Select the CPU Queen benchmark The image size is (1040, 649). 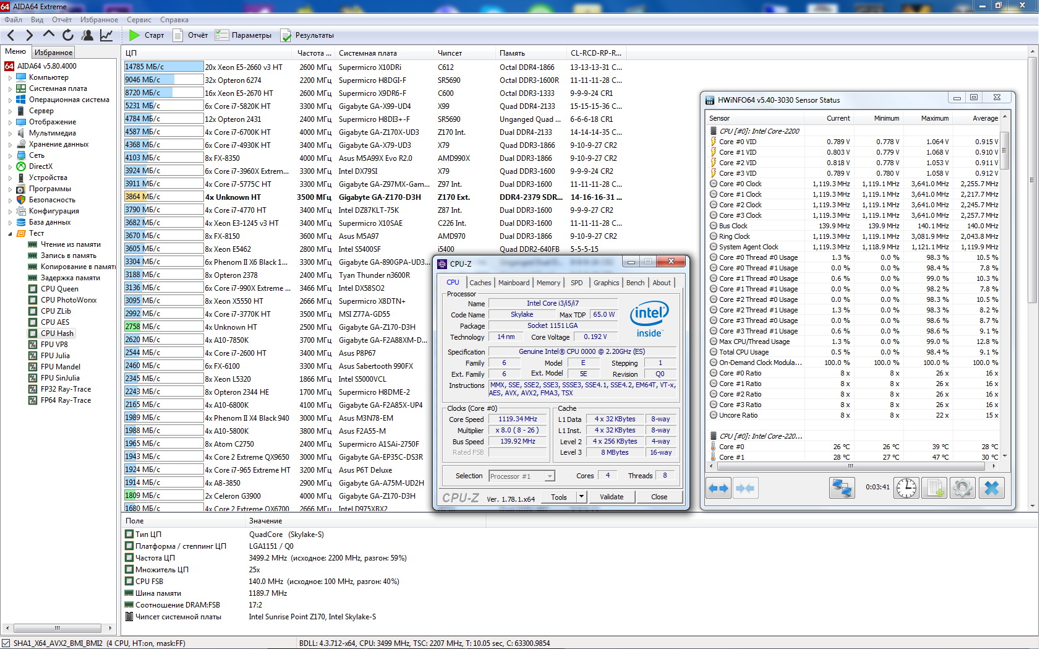click(59, 289)
